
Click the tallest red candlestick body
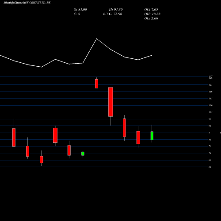click(x=110, y=102)
